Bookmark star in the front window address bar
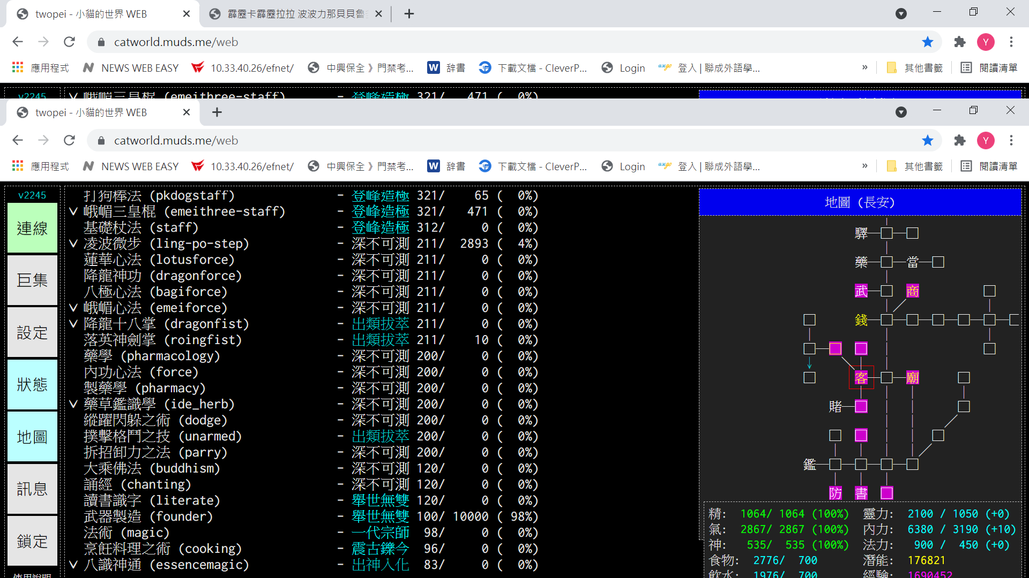Screen dimensions: 1029x578 coord(928,140)
